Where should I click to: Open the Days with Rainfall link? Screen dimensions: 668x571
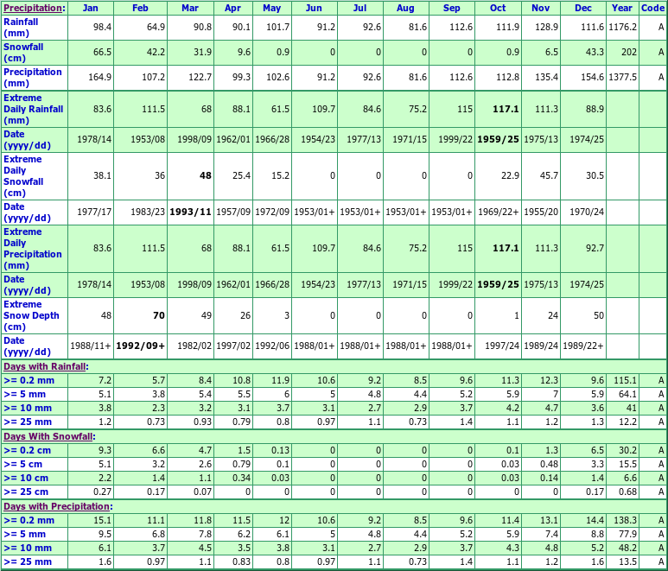pyautogui.click(x=45, y=366)
